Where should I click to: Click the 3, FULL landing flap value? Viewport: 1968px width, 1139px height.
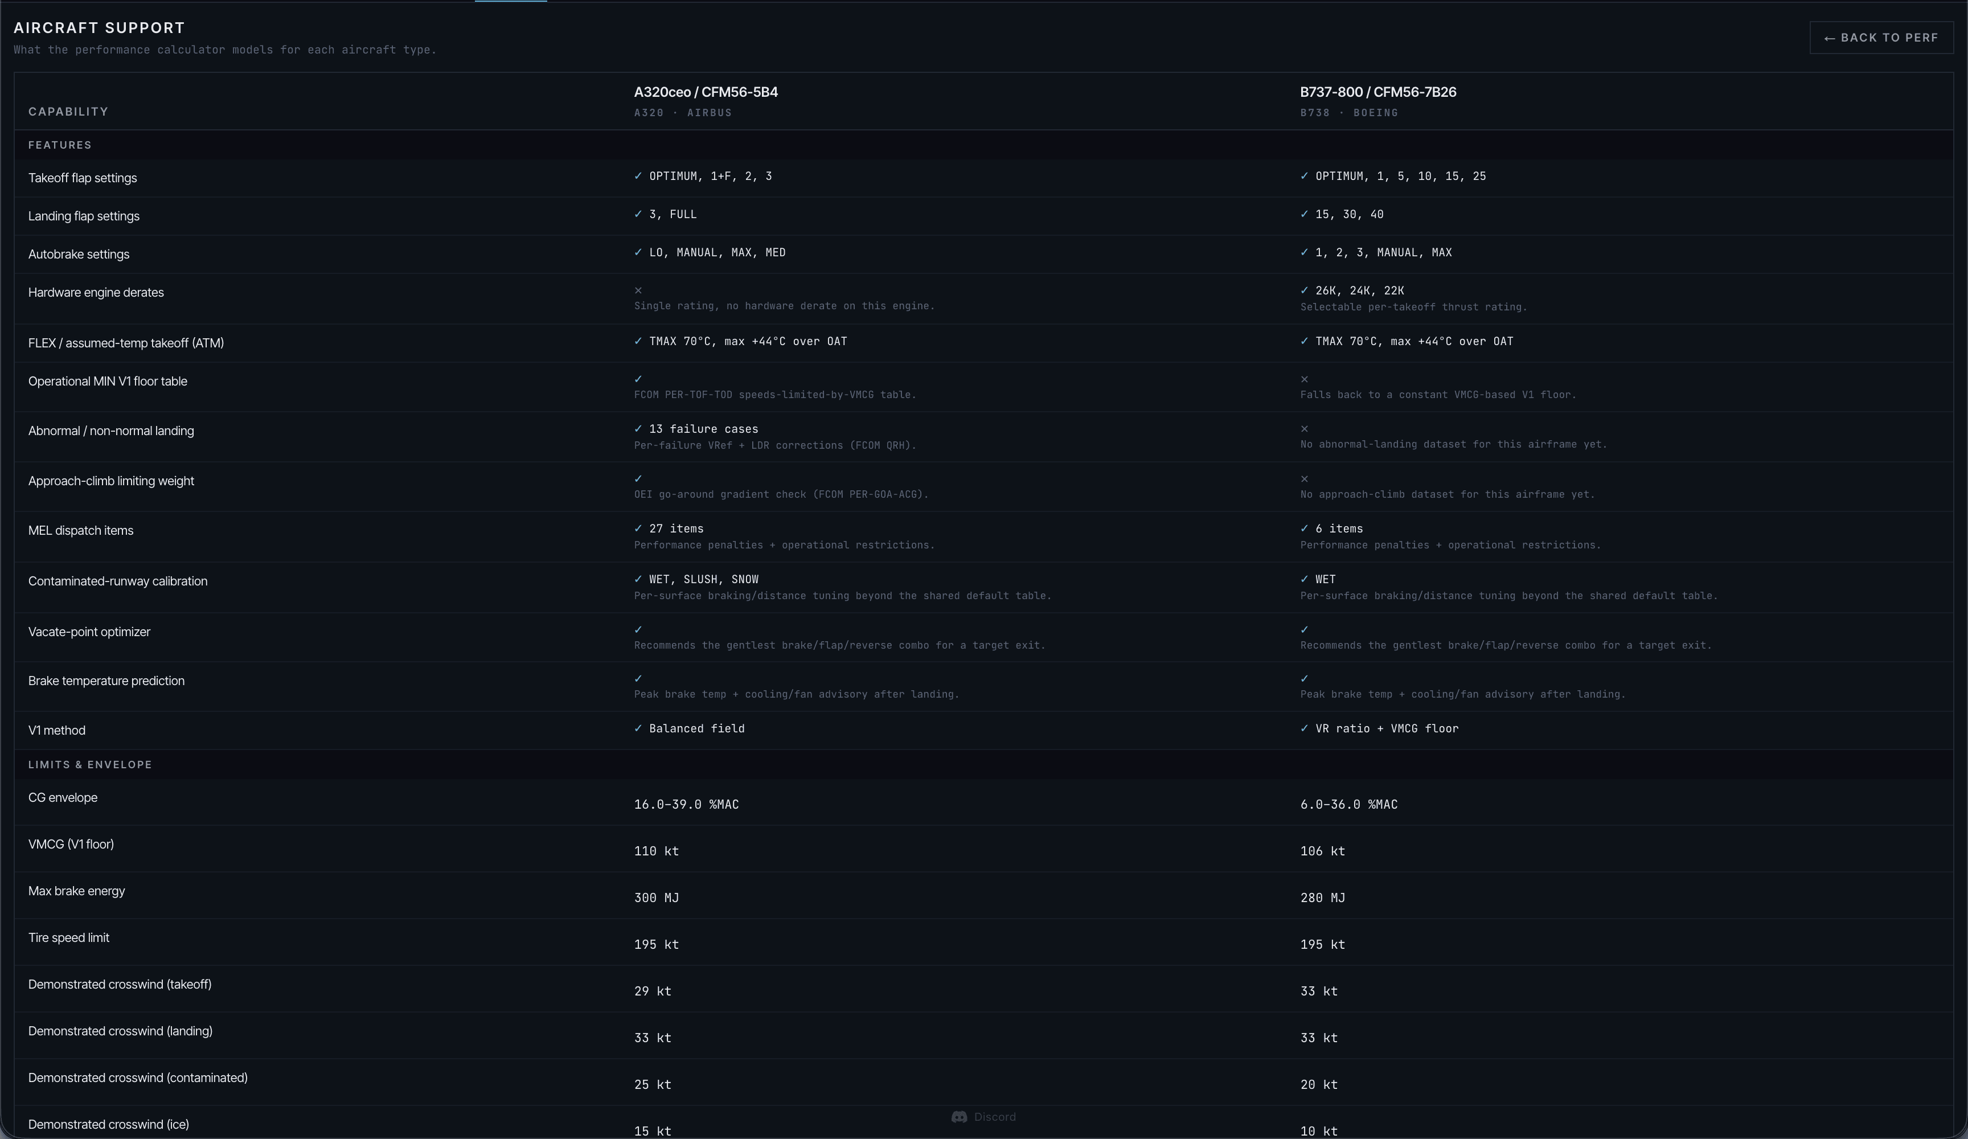pos(673,215)
